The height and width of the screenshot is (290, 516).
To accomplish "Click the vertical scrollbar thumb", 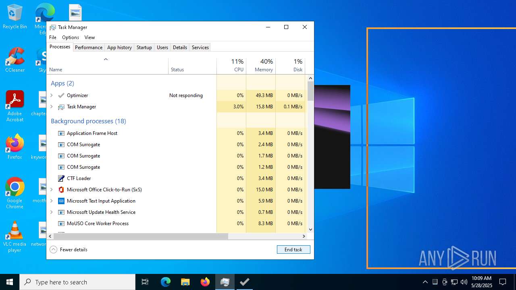I will pyautogui.click(x=310, y=91).
